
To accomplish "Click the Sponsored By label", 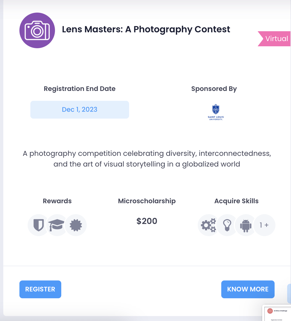I will coord(214,89).
